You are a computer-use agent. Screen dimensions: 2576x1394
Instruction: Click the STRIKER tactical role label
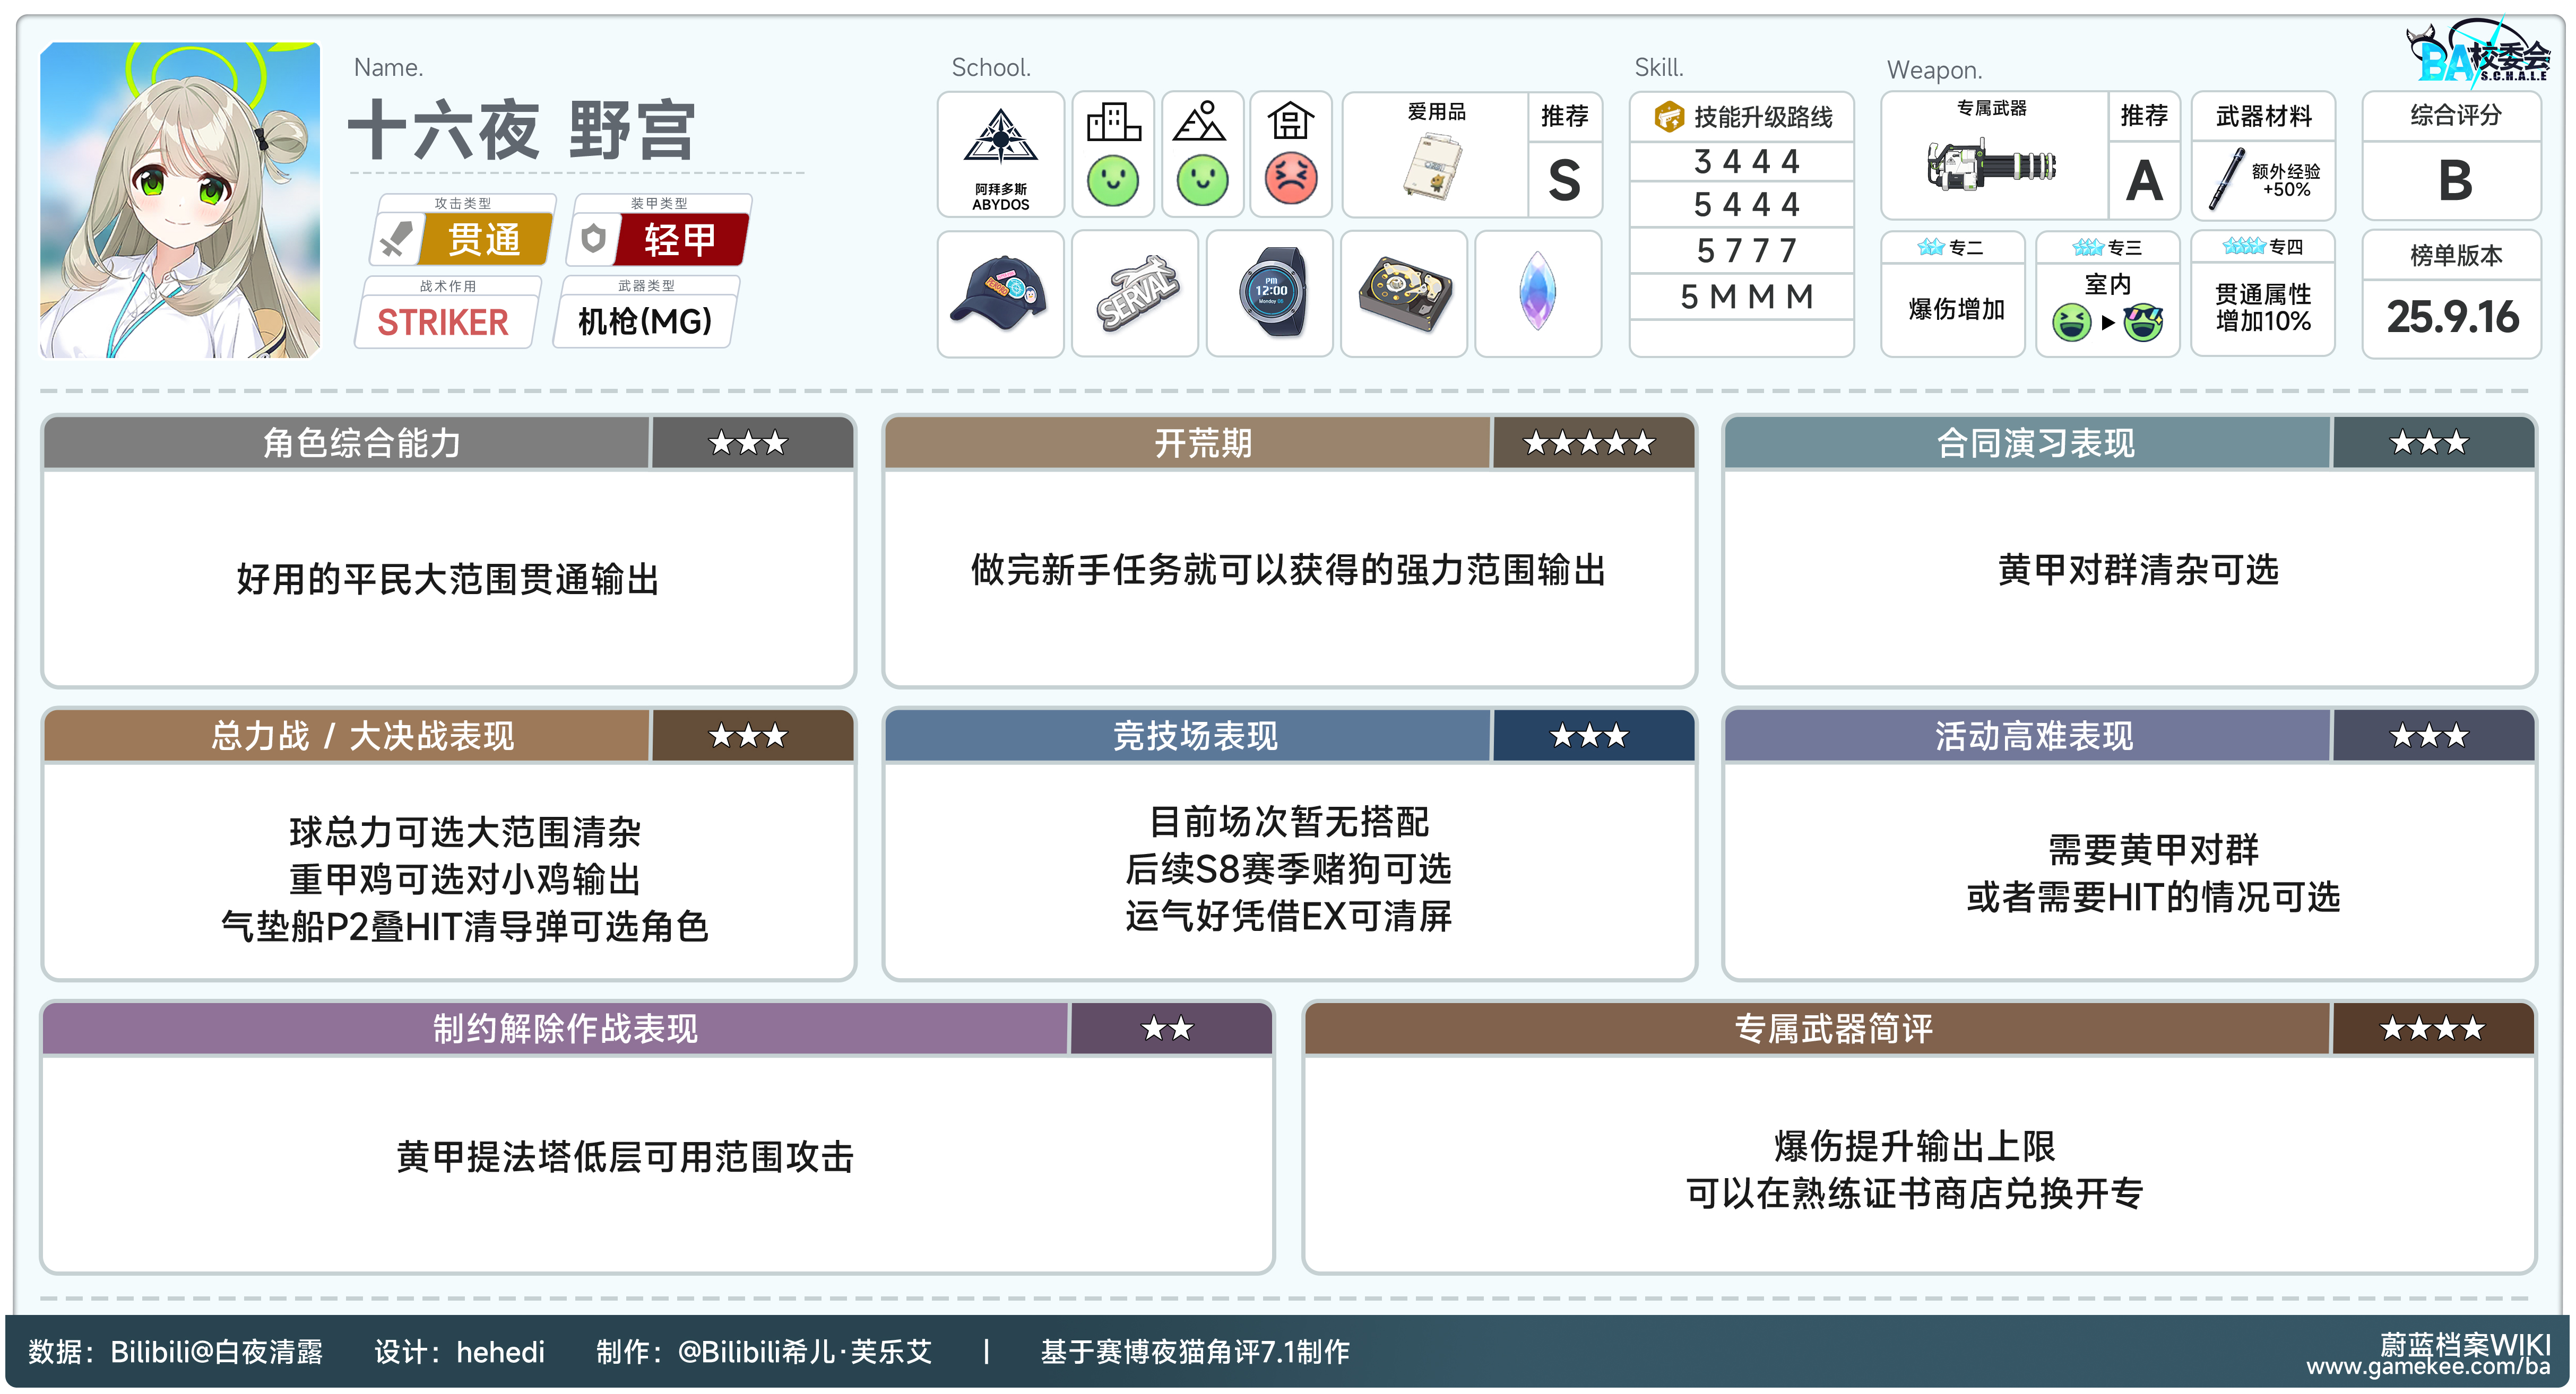443,323
